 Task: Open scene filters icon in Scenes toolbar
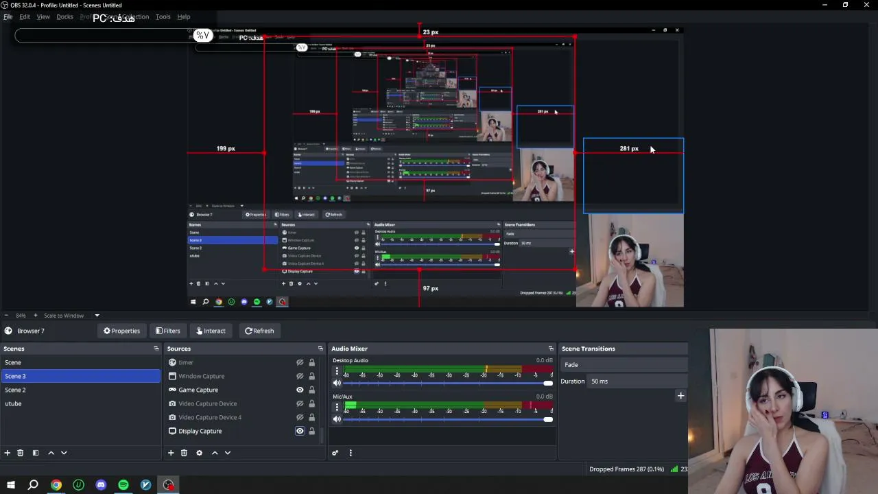[36, 453]
